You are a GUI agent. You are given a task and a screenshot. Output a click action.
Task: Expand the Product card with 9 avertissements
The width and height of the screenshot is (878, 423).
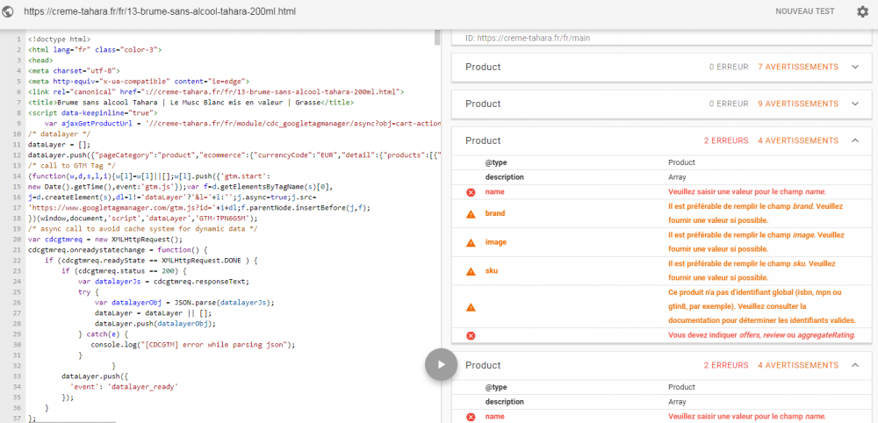pos(854,104)
